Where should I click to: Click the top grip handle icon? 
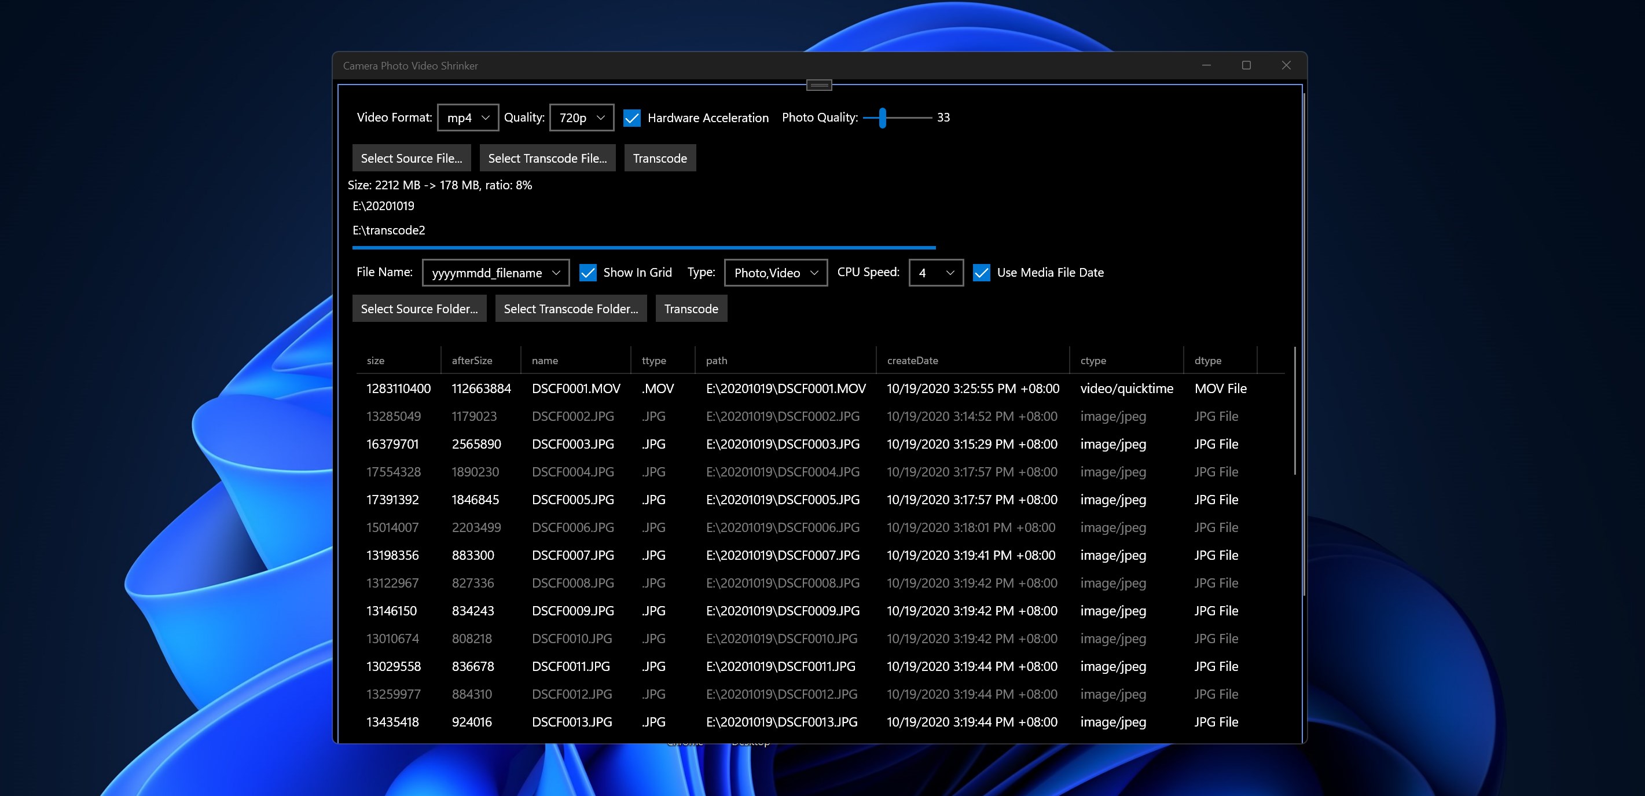(x=818, y=85)
